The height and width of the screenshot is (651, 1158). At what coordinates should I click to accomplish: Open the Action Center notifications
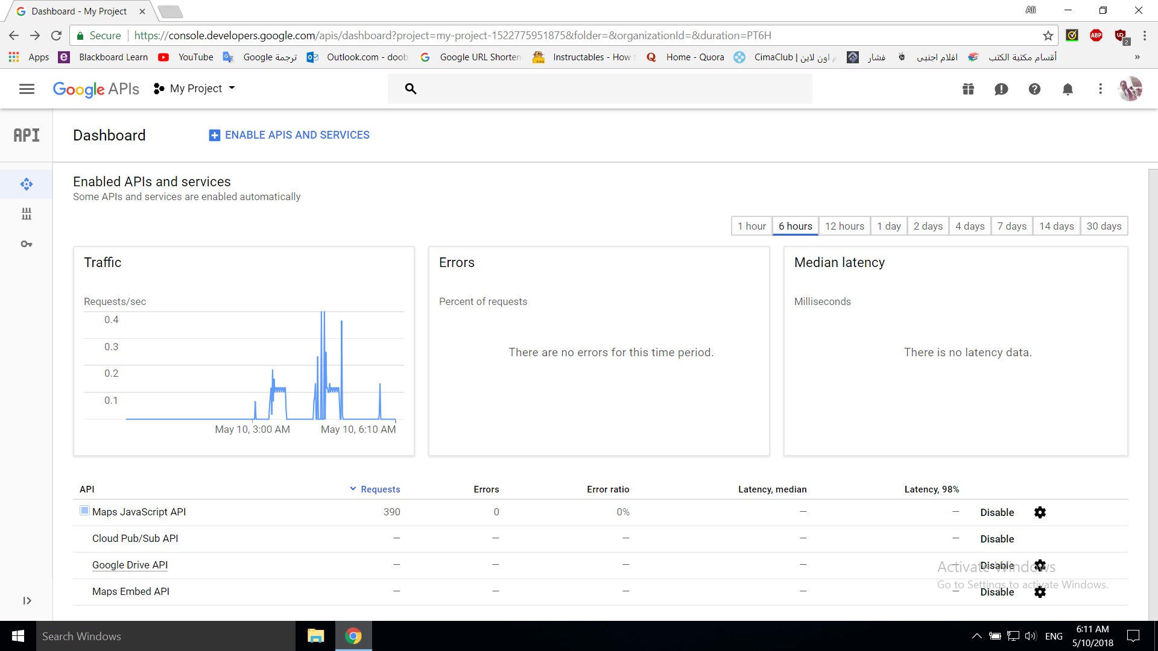point(1133,636)
